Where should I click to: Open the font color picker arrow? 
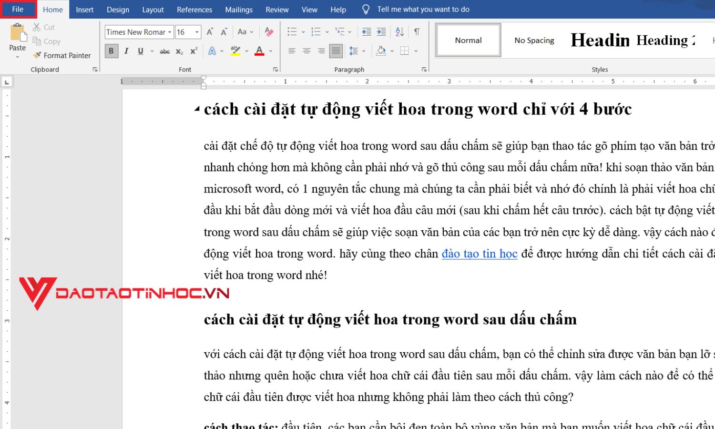click(270, 51)
